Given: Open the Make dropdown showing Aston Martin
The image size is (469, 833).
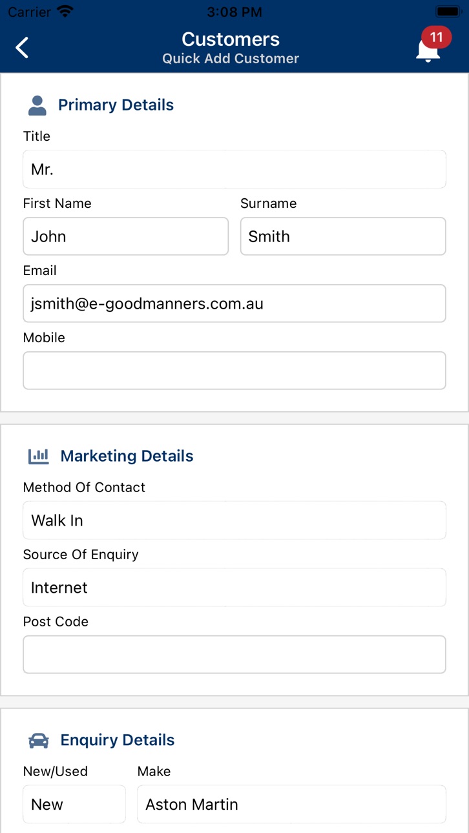Looking at the screenshot, I should pyautogui.click(x=291, y=805).
